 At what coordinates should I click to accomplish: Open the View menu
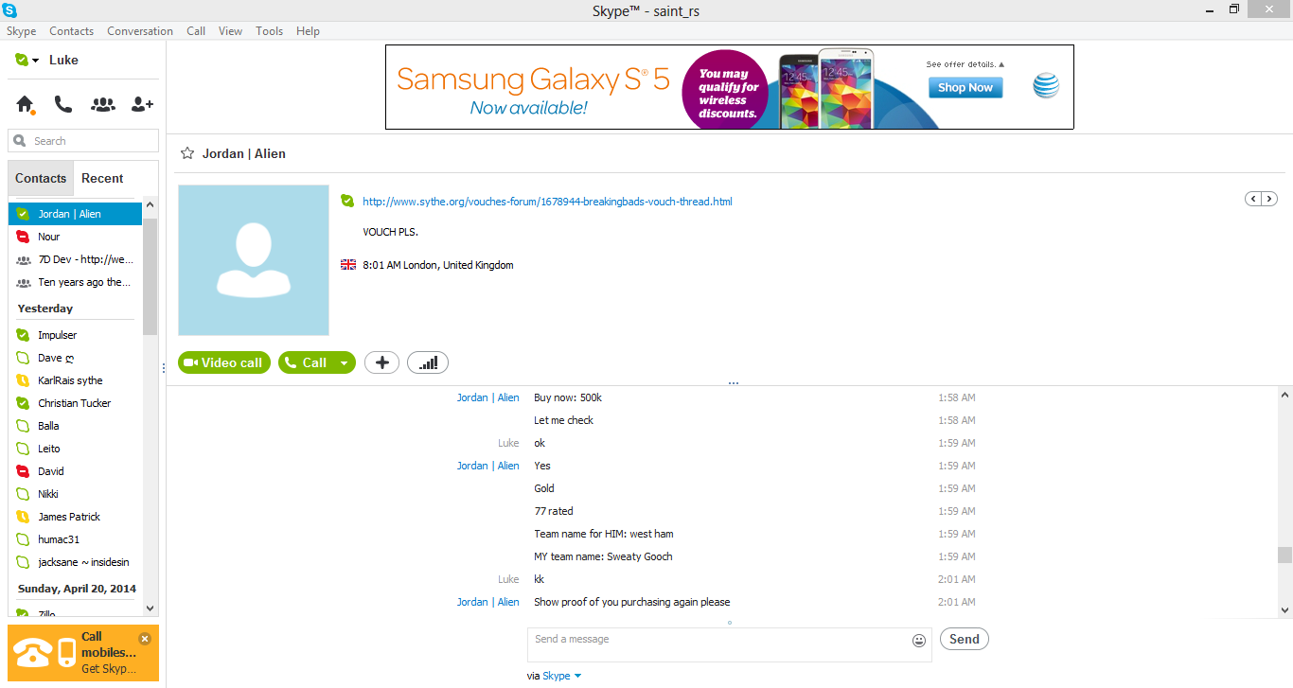[231, 31]
